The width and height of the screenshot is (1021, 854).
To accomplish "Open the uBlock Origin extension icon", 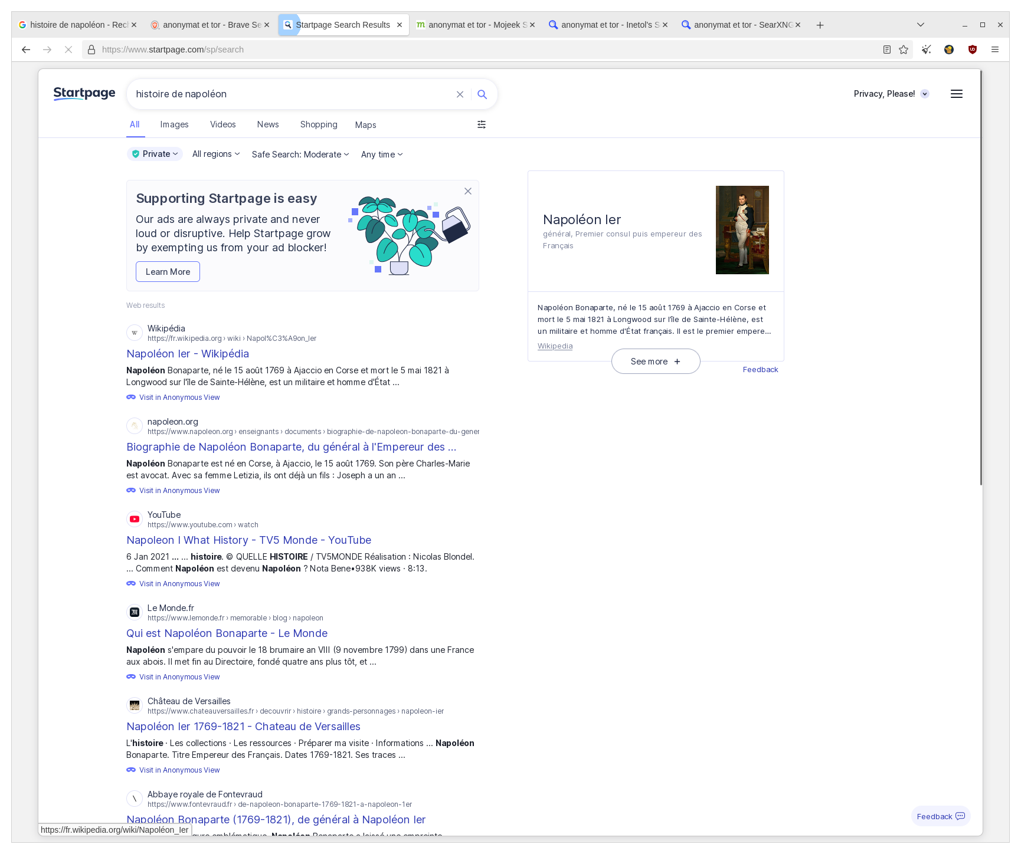I will tap(972, 50).
